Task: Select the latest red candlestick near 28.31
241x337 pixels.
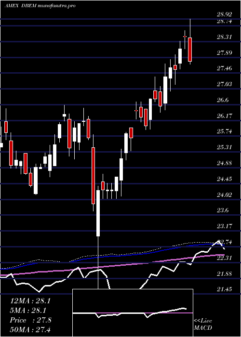Action: 190,50
